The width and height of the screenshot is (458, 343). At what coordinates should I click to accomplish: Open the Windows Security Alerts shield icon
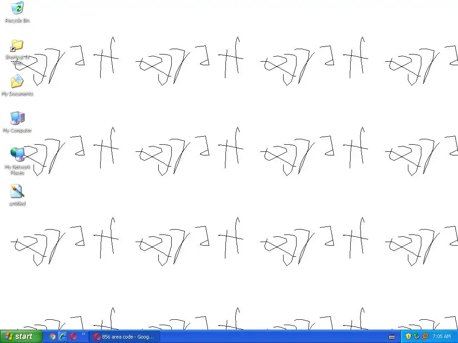(408, 337)
